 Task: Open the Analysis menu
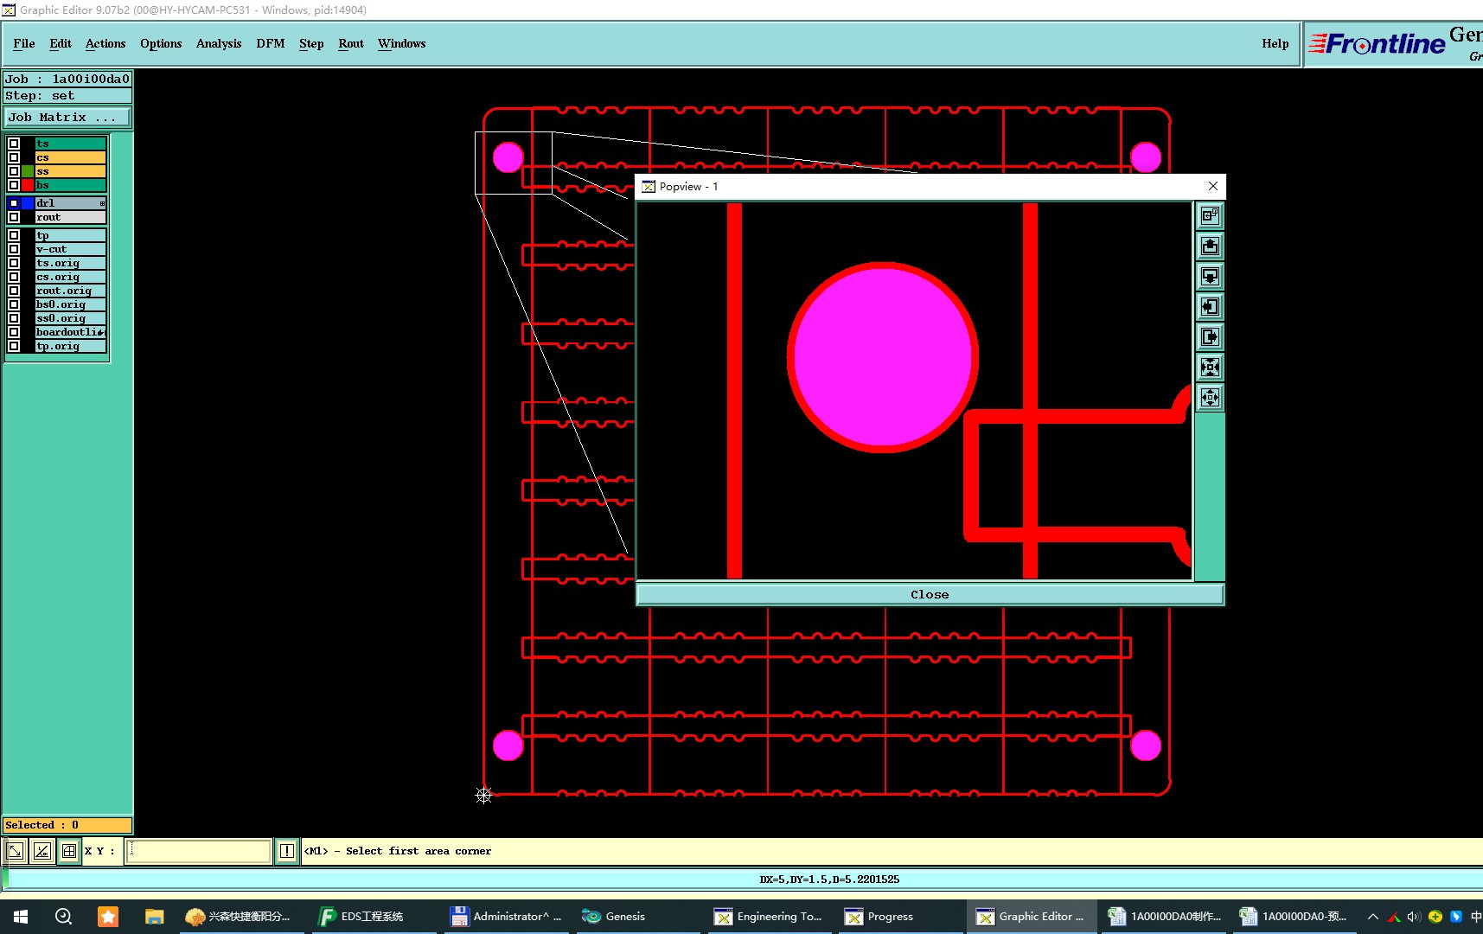tap(219, 43)
